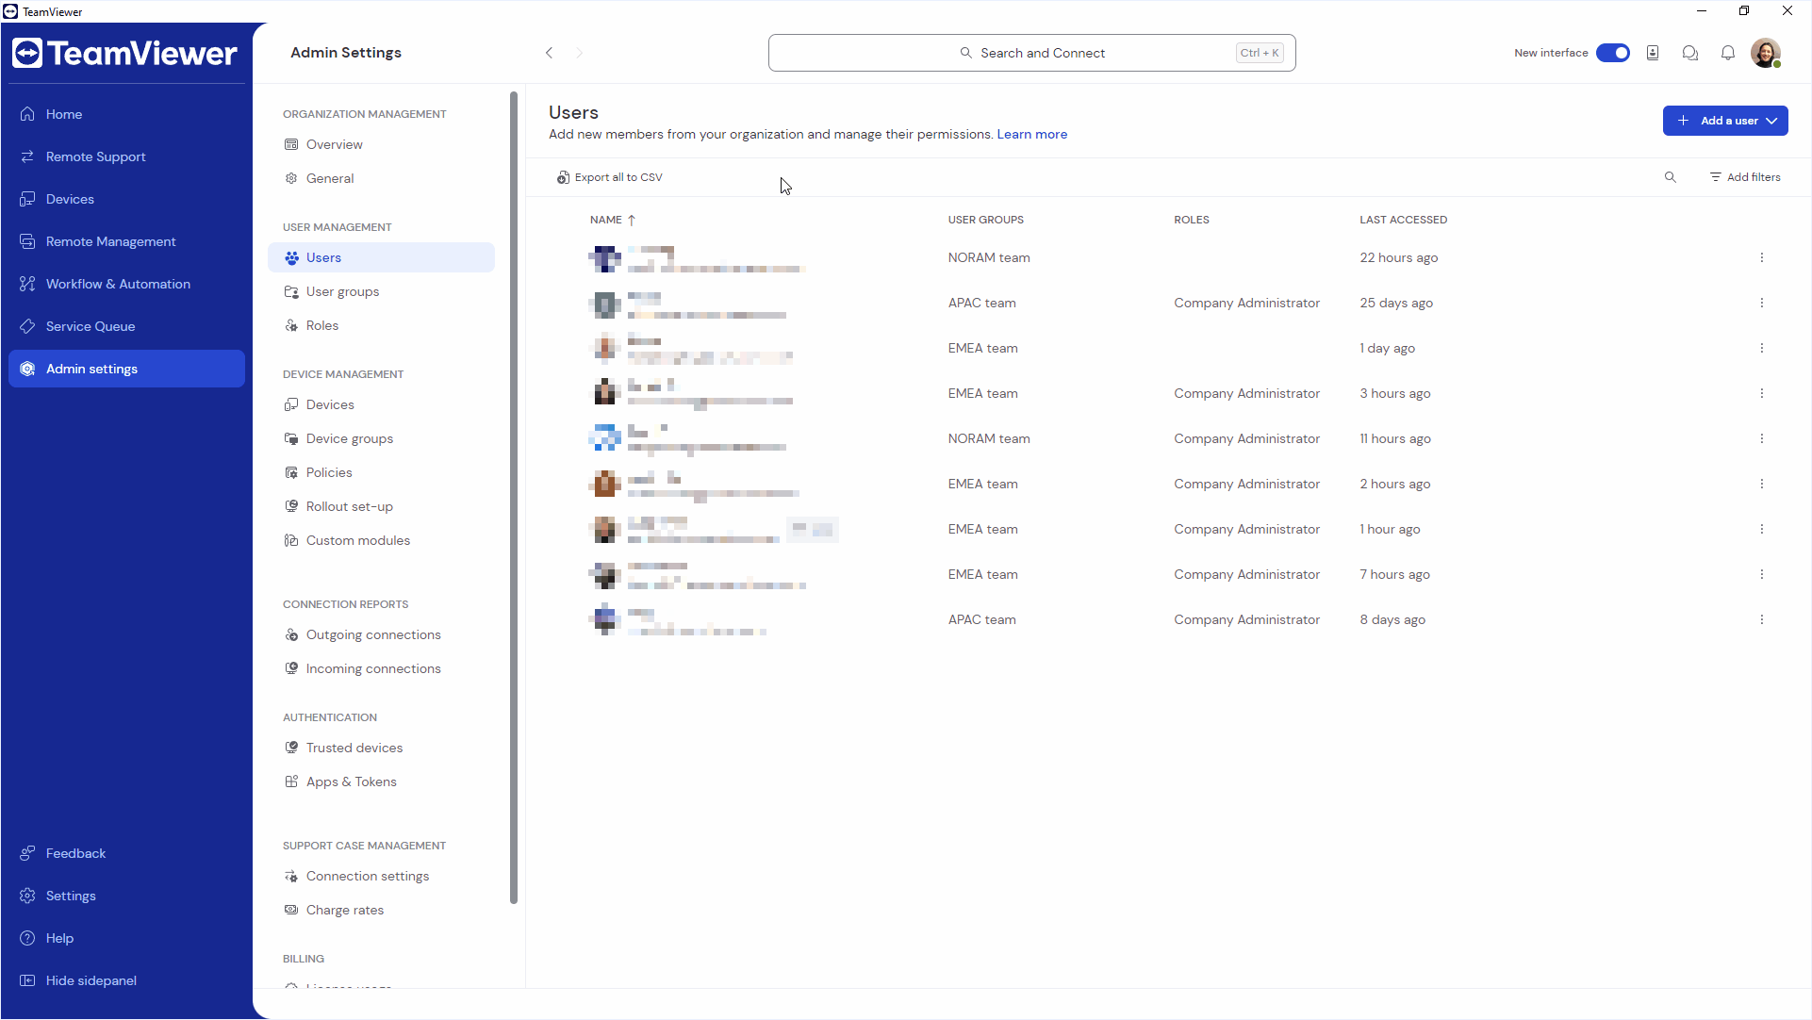This screenshot has width=1812, height=1020.
Task: Open options menu for 7 hours ago user
Action: point(1761,574)
